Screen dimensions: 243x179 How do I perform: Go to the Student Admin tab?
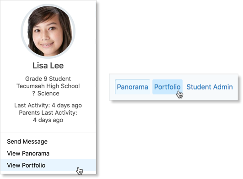210,87
